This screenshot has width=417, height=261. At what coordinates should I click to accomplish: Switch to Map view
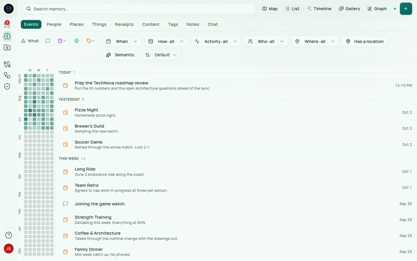tap(270, 9)
